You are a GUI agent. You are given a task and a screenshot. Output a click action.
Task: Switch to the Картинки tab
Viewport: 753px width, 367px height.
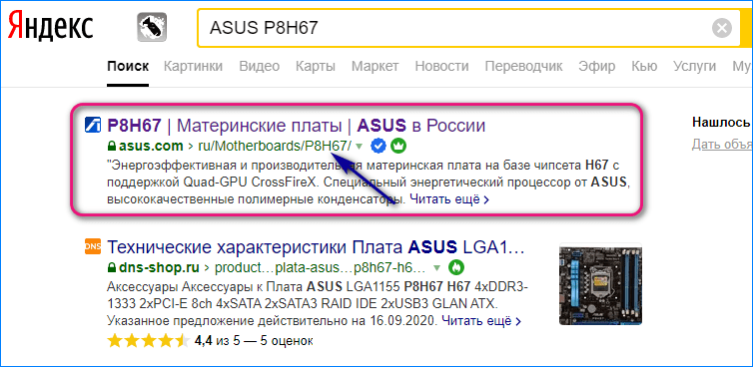point(193,66)
